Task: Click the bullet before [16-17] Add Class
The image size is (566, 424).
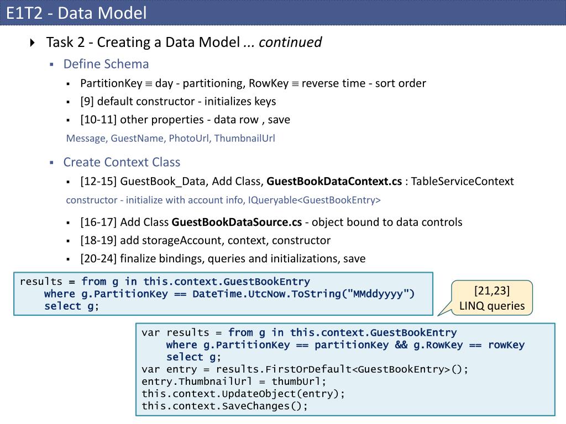Action: (68, 223)
